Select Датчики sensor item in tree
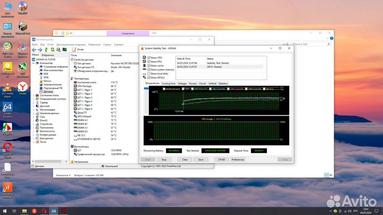 (x=48, y=92)
